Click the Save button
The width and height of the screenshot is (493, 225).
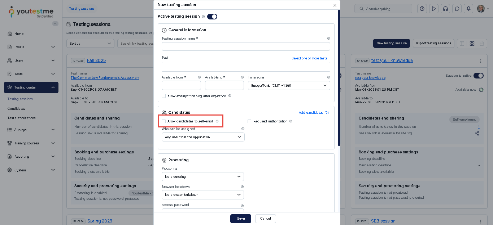tap(240, 219)
